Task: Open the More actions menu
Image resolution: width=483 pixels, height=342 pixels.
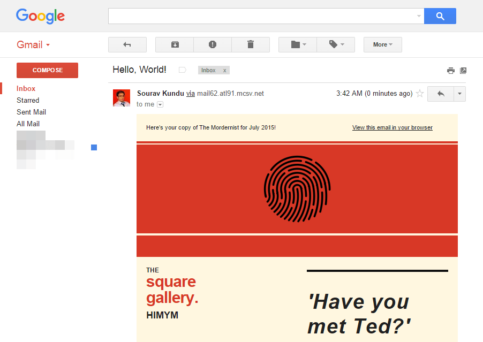Action: click(382, 44)
